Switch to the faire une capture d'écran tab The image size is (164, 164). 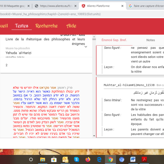tap(146, 6)
